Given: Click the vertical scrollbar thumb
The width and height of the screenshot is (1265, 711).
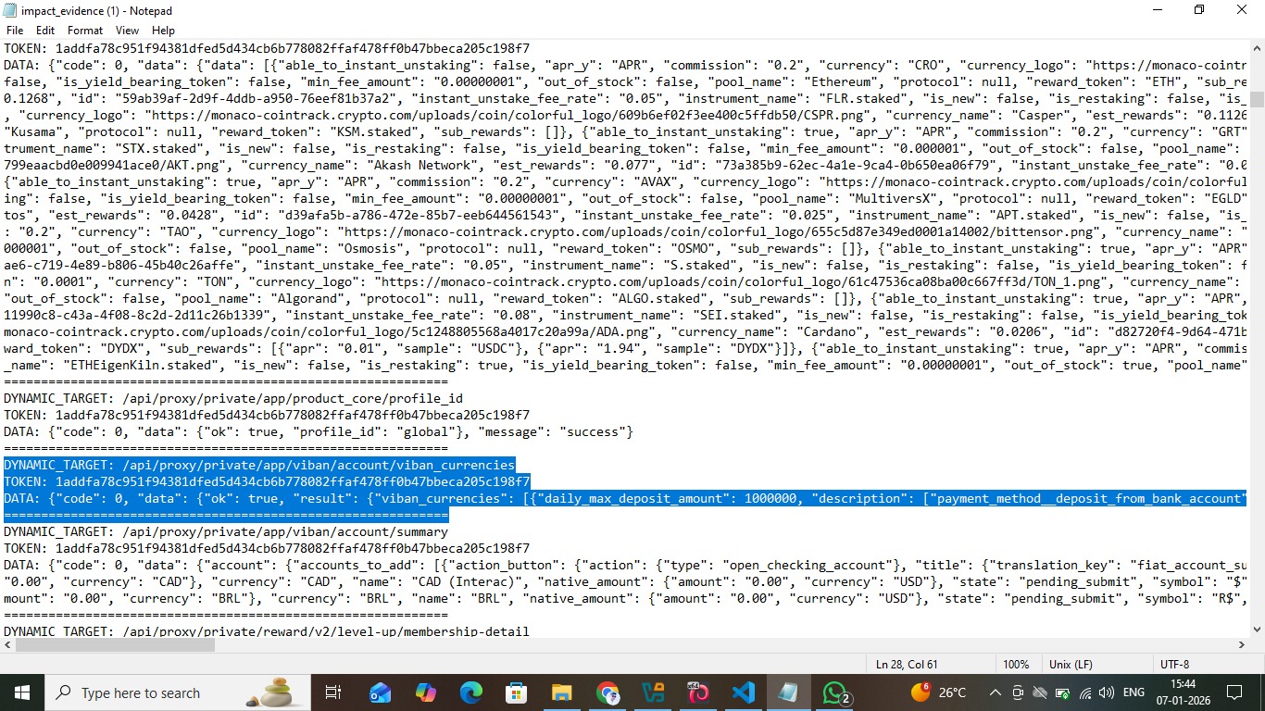Looking at the screenshot, I should tap(1257, 99).
